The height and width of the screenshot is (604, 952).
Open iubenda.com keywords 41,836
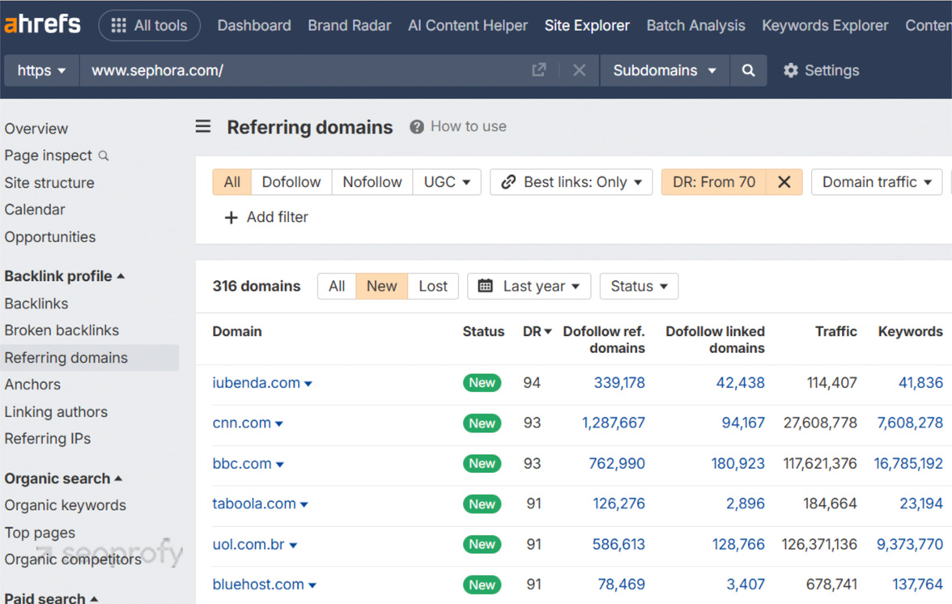920,382
